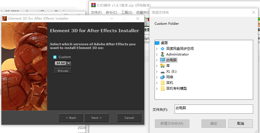Image resolution: width=260 pixels, height=133 pixels.
Task: Open the 命令(C) menu in WinRAR
Action: tap(111, 13)
